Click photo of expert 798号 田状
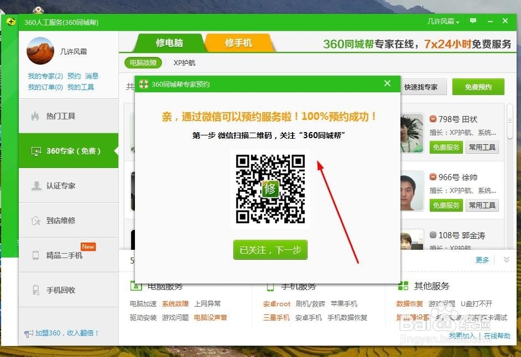 [412, 133]
